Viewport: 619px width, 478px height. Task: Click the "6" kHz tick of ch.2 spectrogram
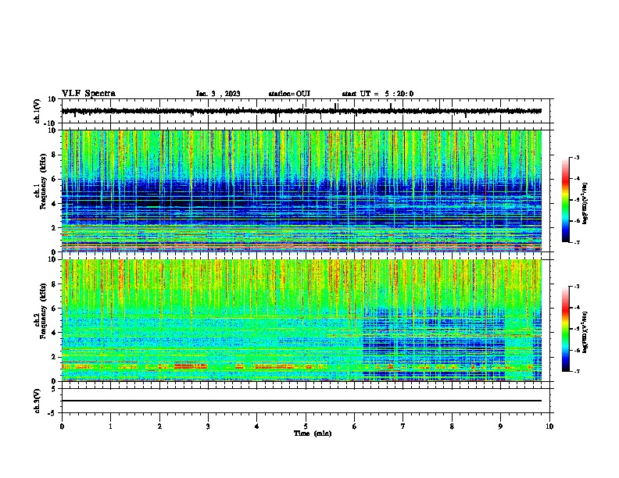pos(54,309)
